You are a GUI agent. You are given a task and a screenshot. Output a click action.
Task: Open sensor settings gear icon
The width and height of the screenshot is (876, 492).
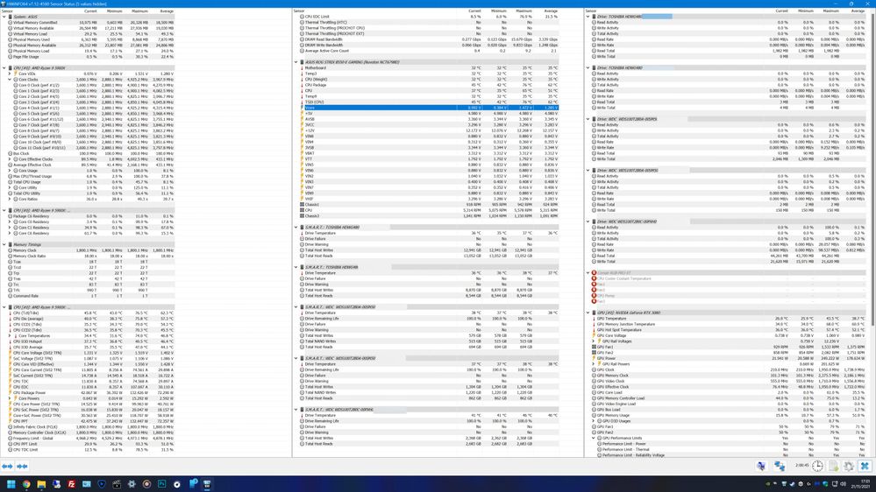tap(849, 466)
